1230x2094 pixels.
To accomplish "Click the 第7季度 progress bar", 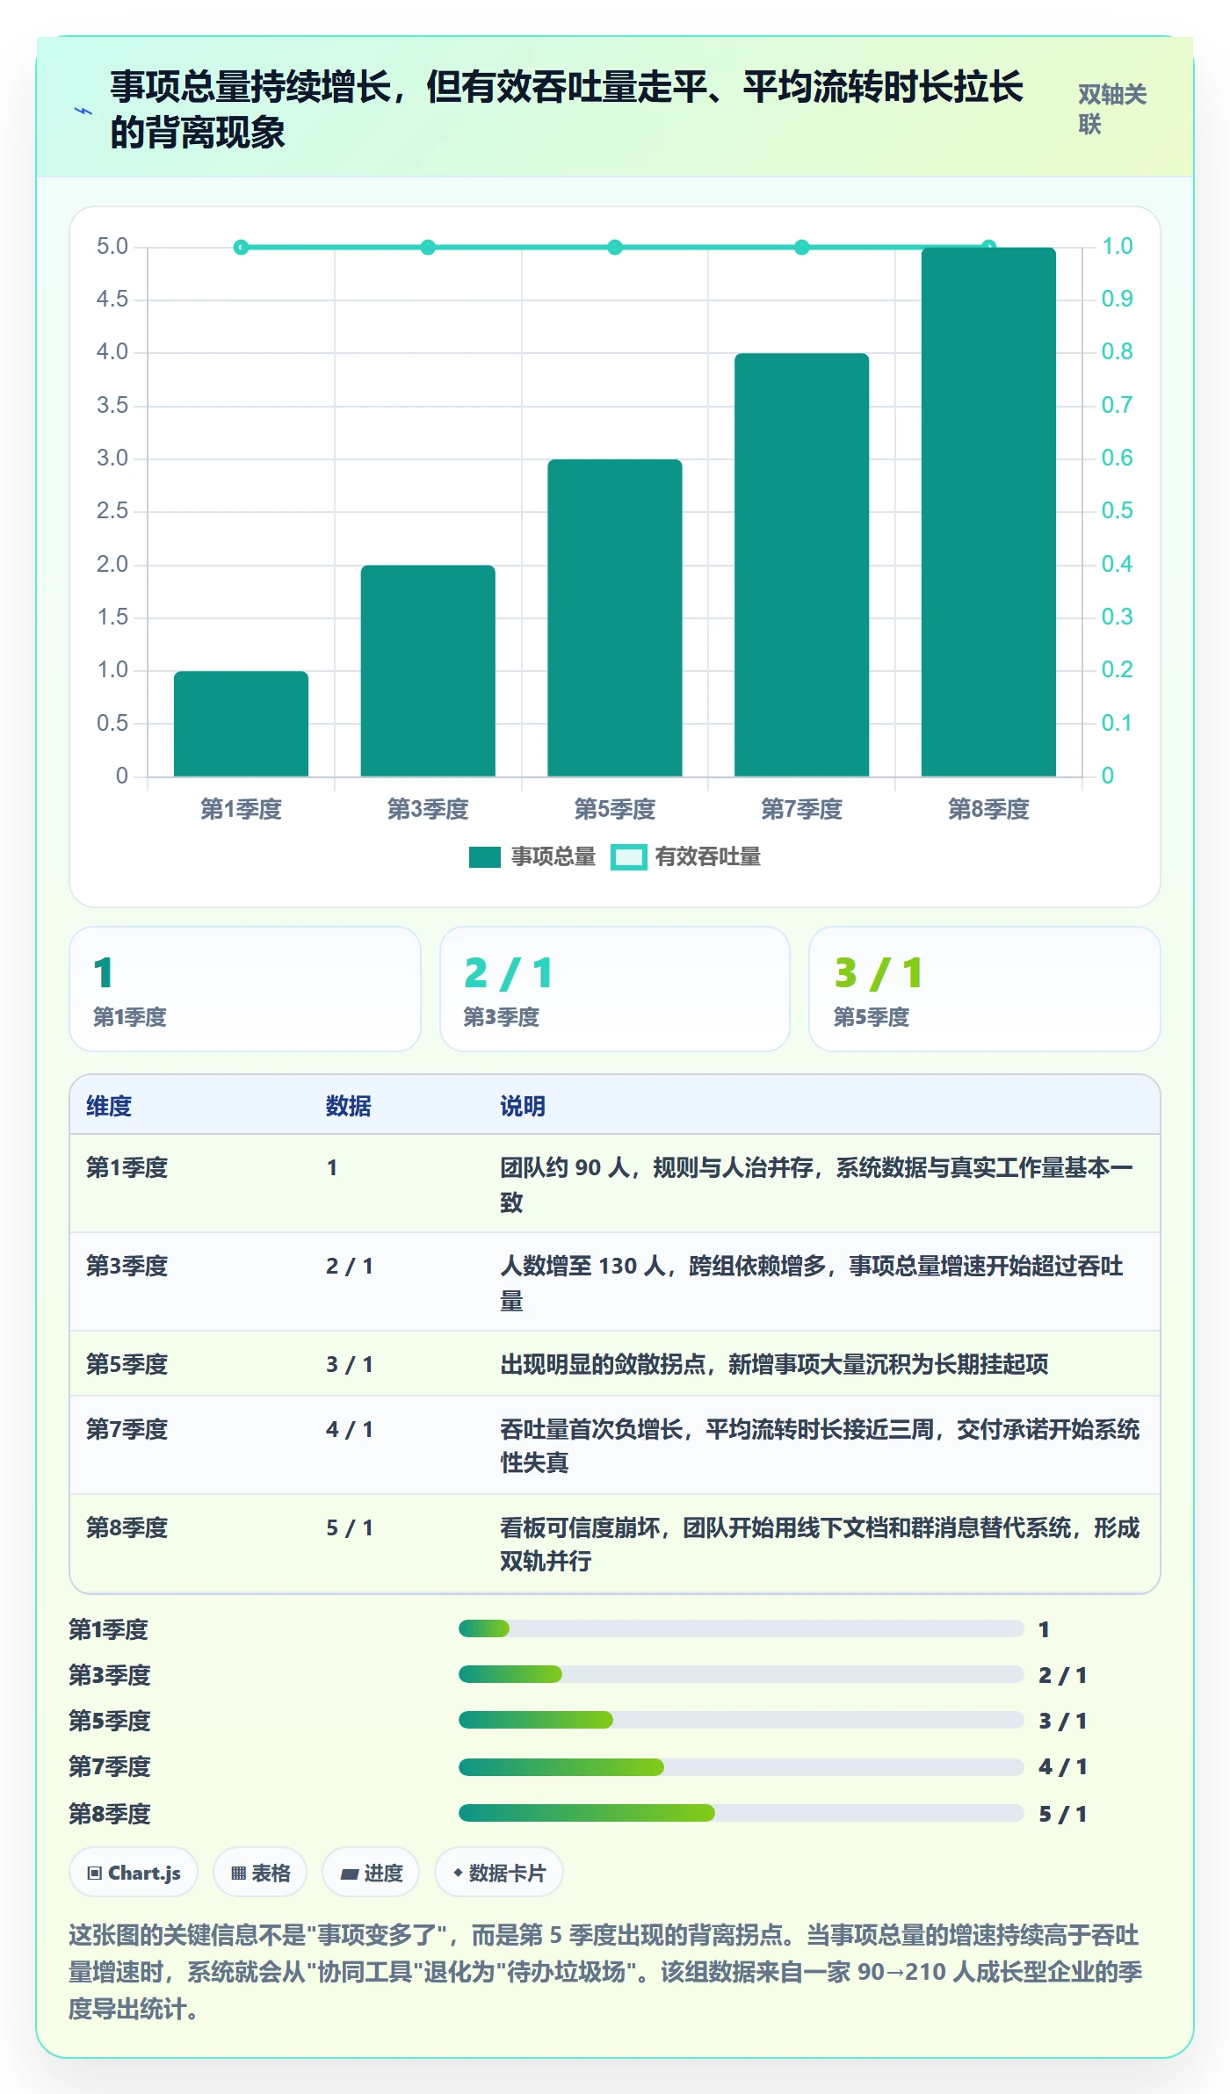I will click(x=742, y=1767).
